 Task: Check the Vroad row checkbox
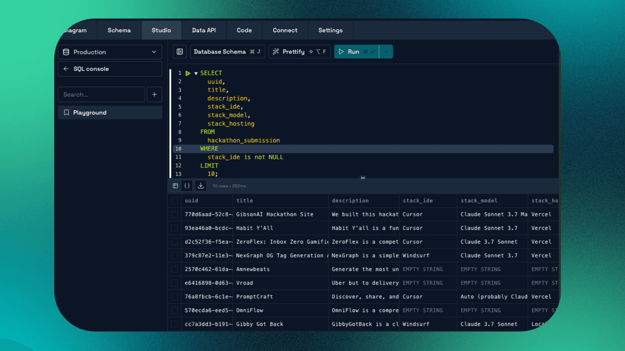pyautogui.click(x=174, y=283)
